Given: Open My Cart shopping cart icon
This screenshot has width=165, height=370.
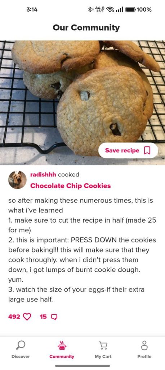Looking at the screenshot, I should click(103, 345).
